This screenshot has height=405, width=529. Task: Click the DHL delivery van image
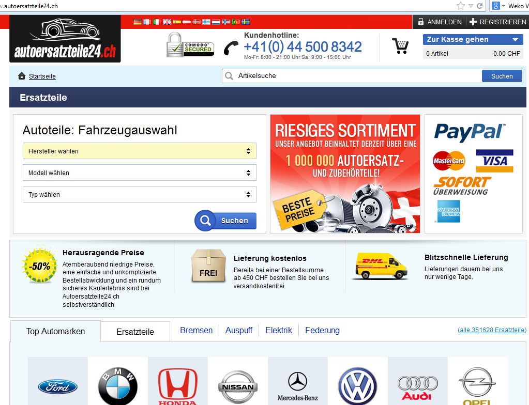[x=380, y=266]
